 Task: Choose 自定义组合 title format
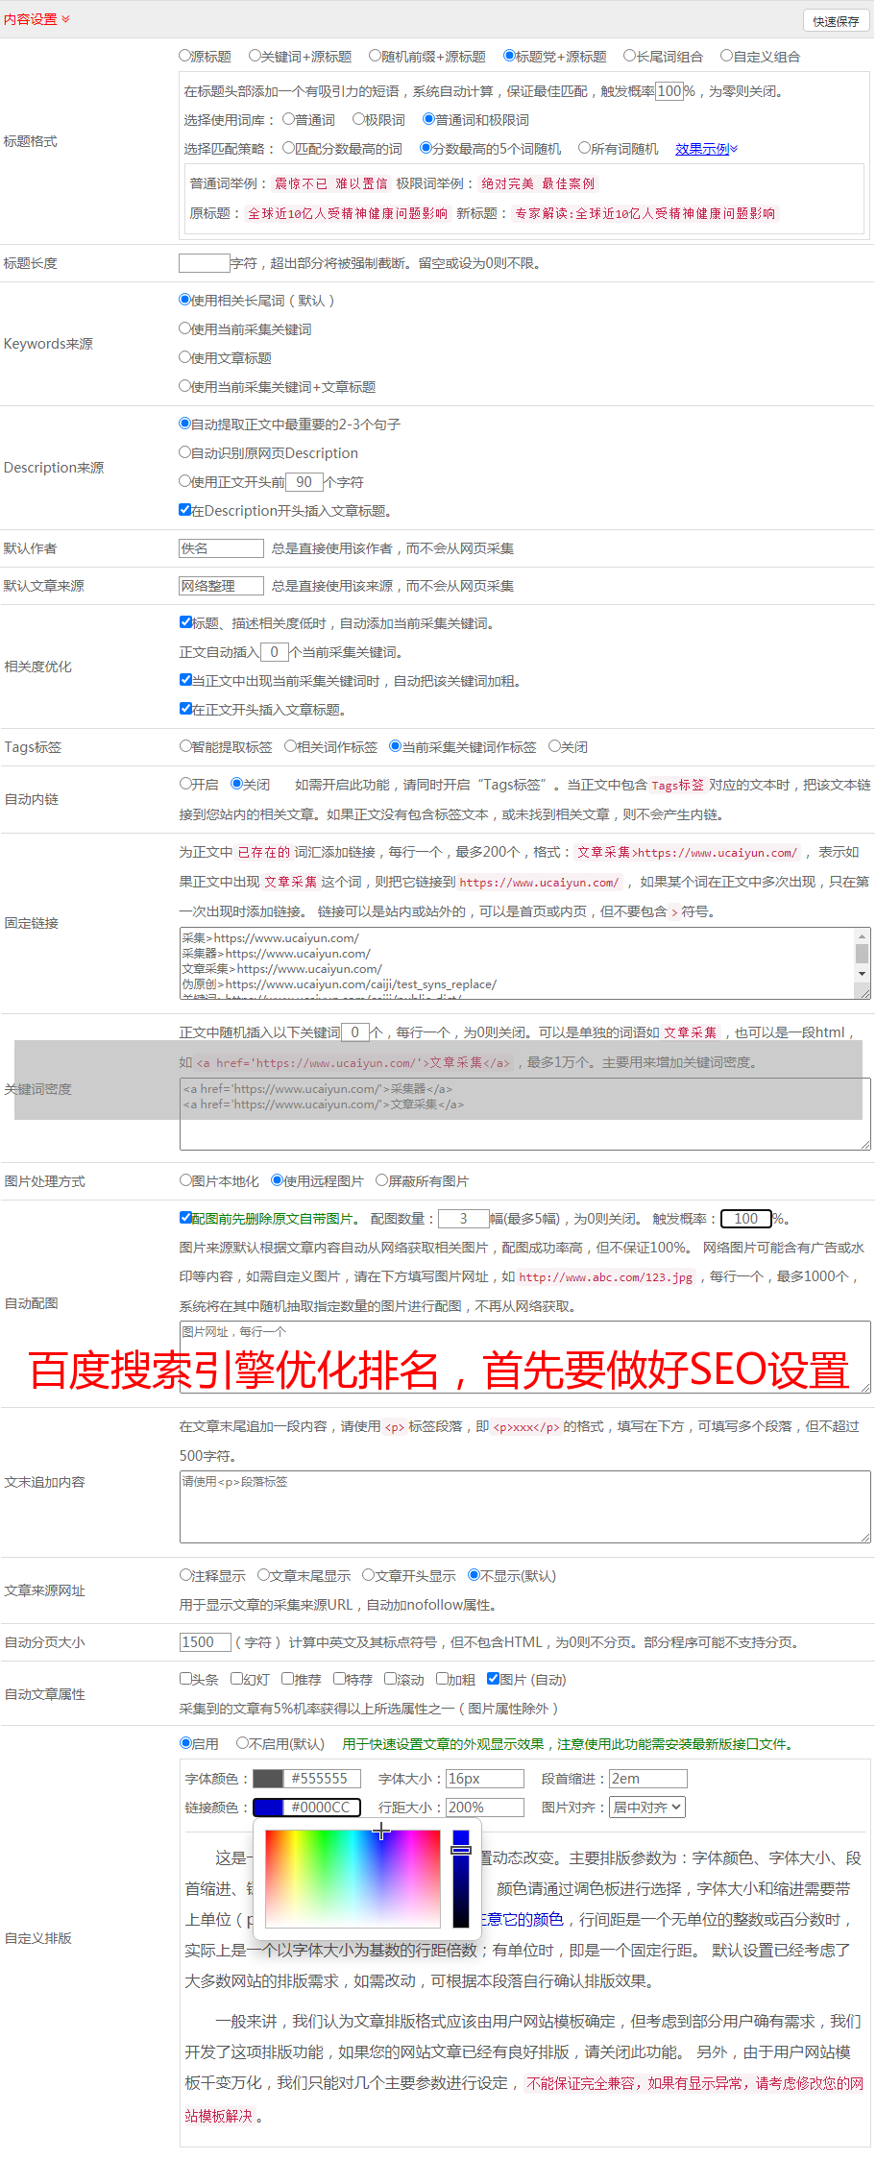click(727, 56)
